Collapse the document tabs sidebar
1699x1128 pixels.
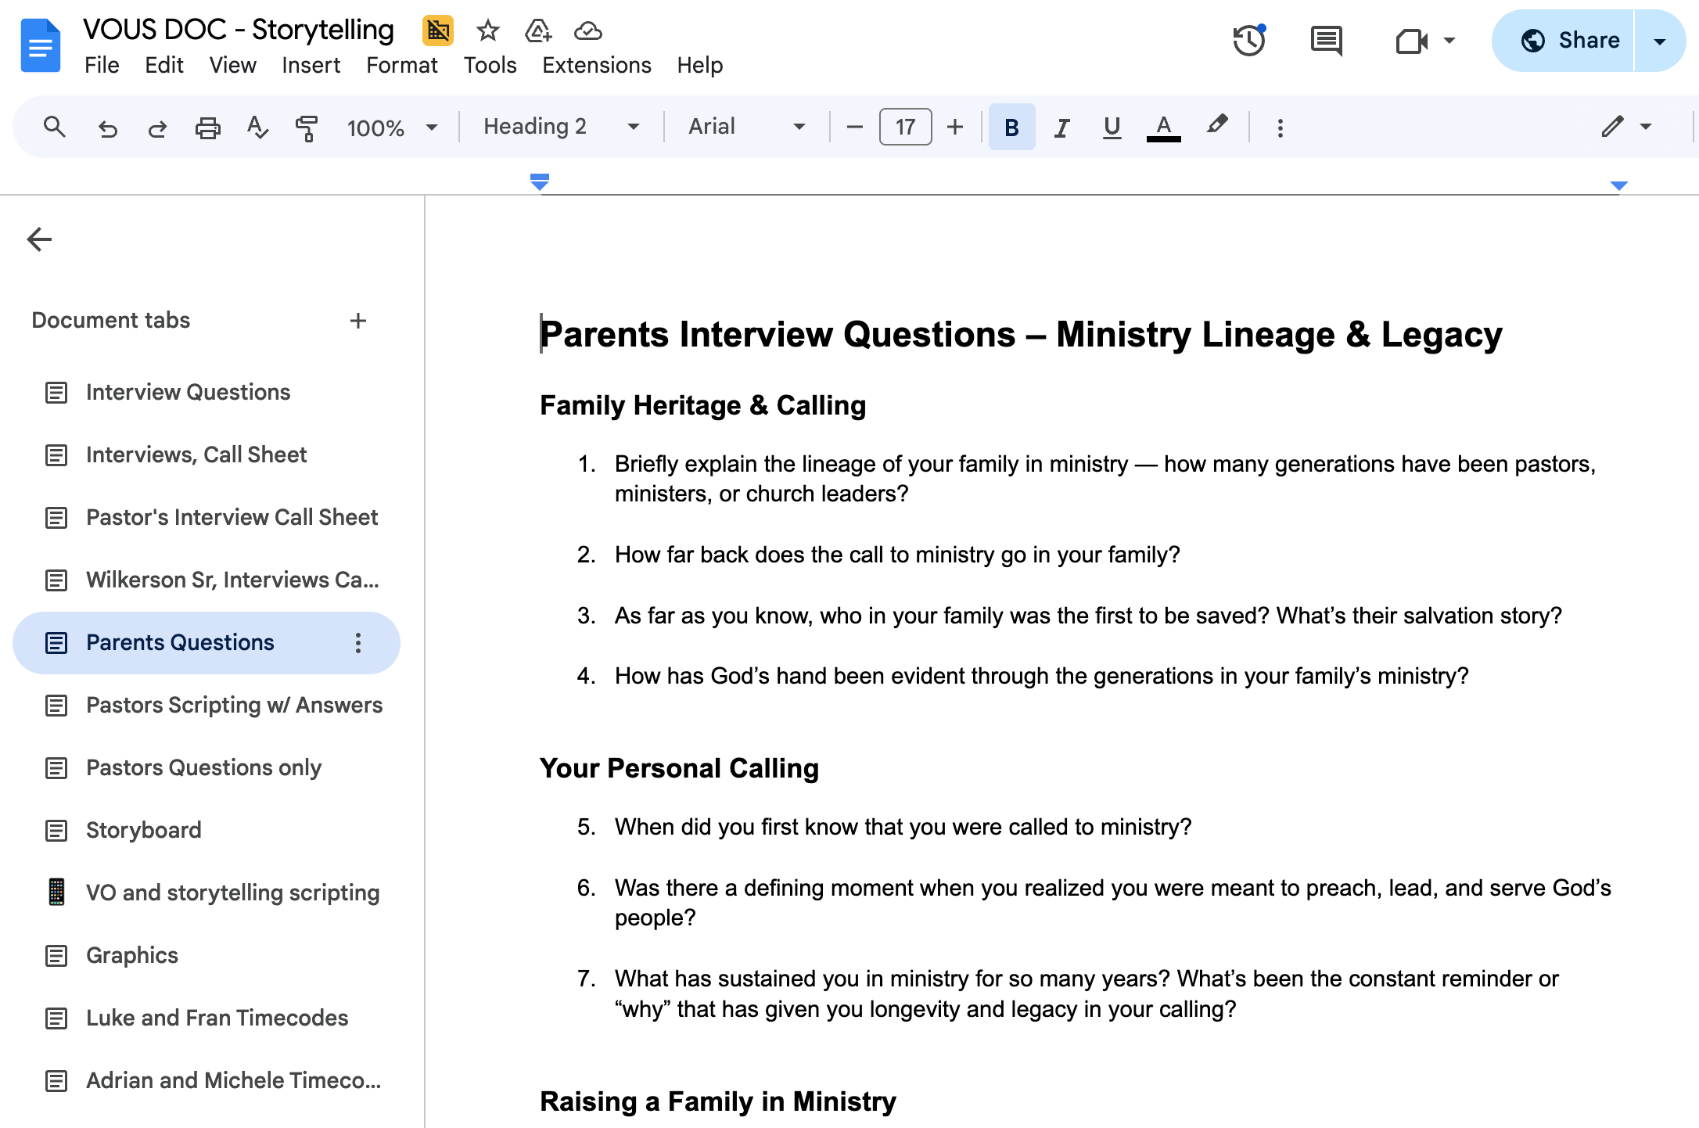click(39, 239)
